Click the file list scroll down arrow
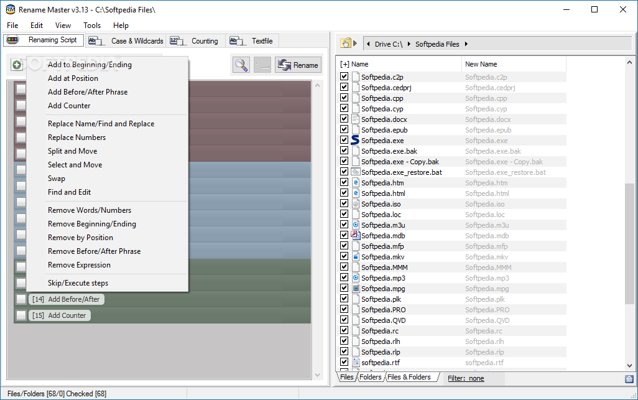 pos(629,365)
